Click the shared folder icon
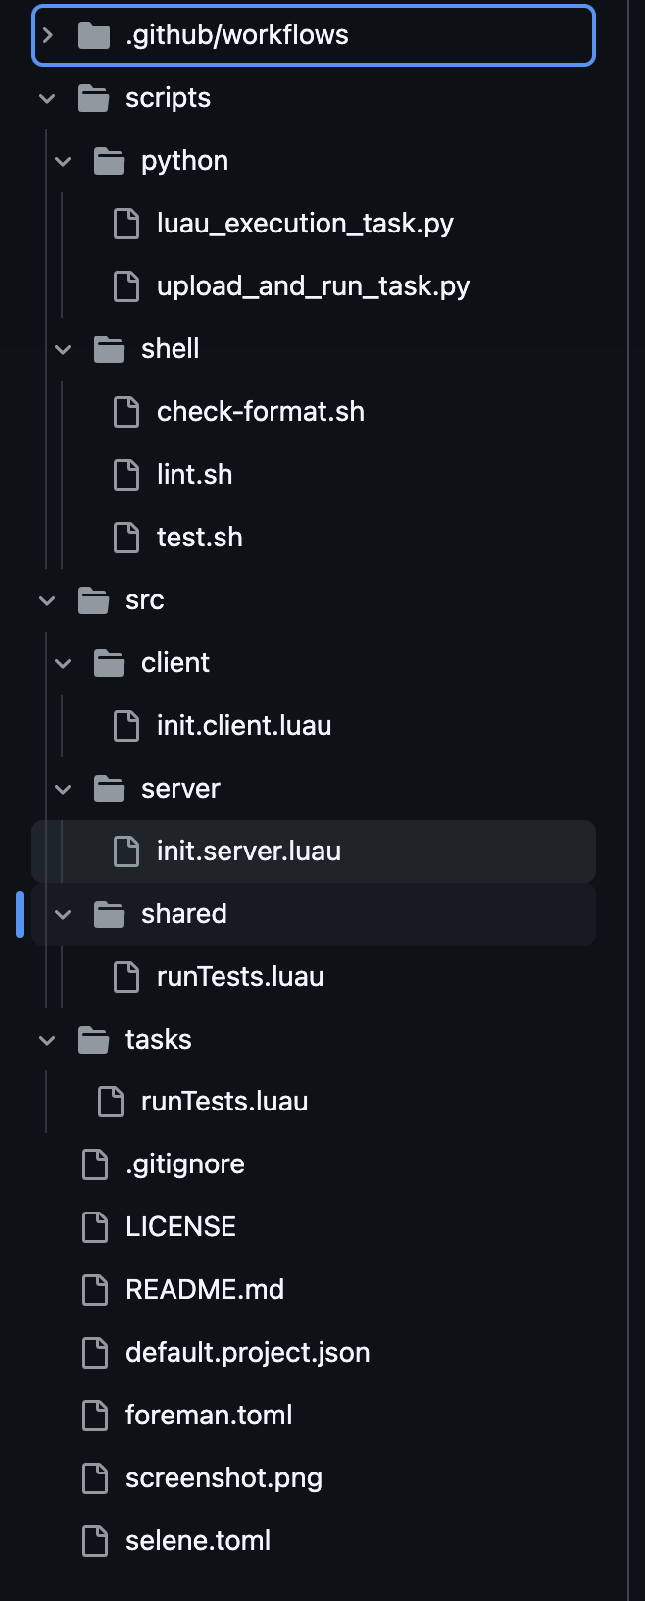 coord(110,914)
